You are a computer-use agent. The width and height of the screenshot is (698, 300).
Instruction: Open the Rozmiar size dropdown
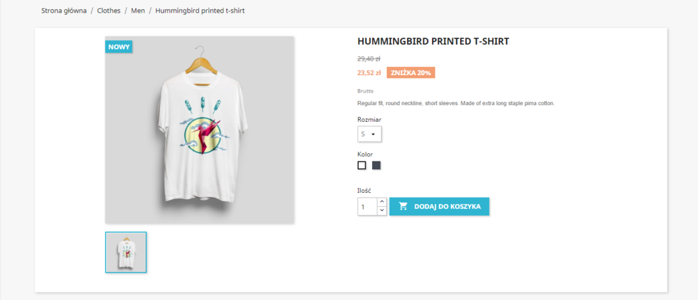coord(369,134)
